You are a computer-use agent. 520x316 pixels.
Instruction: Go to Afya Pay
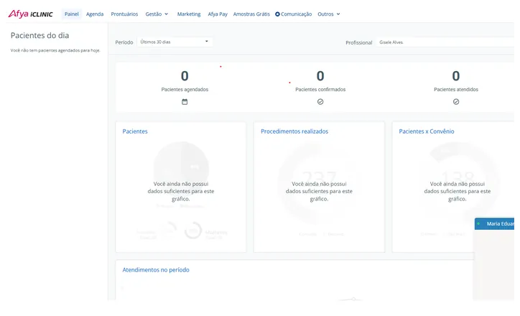(218, 14)
